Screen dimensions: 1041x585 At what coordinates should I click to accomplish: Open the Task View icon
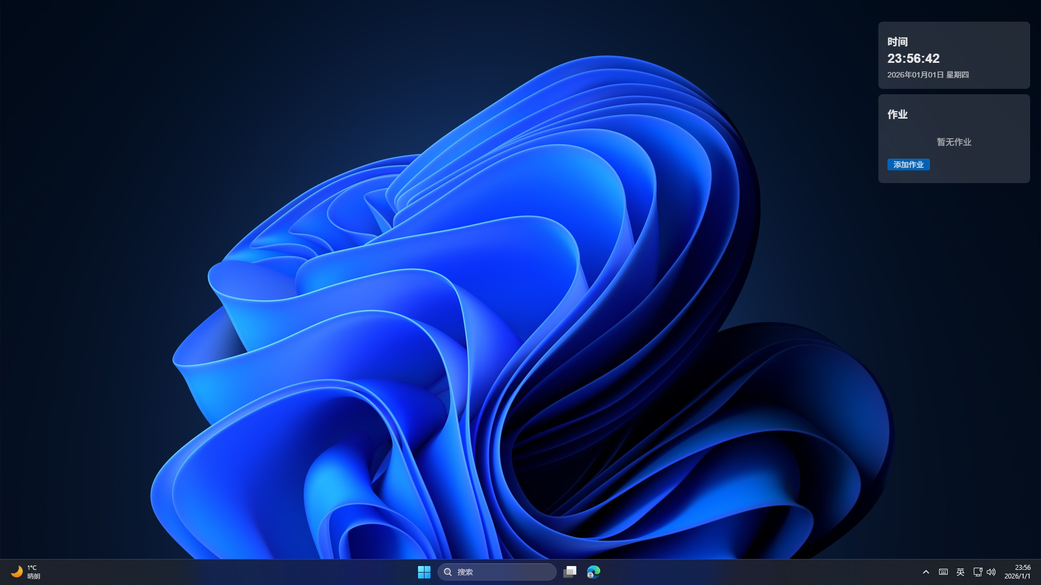click(570, 572)
